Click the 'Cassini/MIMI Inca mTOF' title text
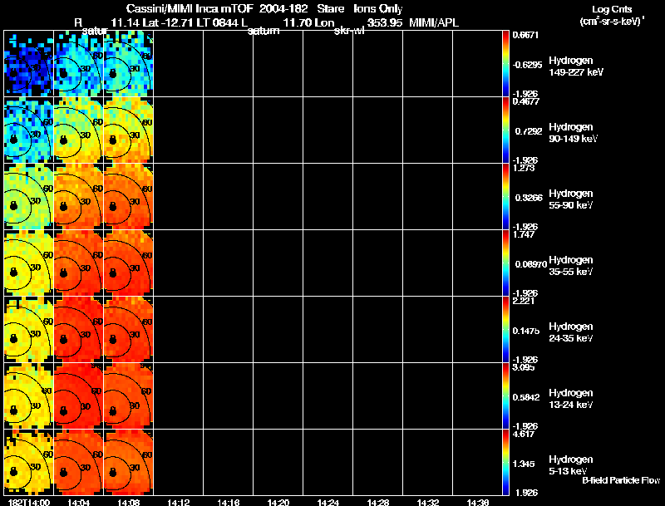Screen dimensions: 665x506 (190, 8)
